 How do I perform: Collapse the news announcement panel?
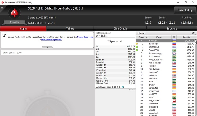47,47
